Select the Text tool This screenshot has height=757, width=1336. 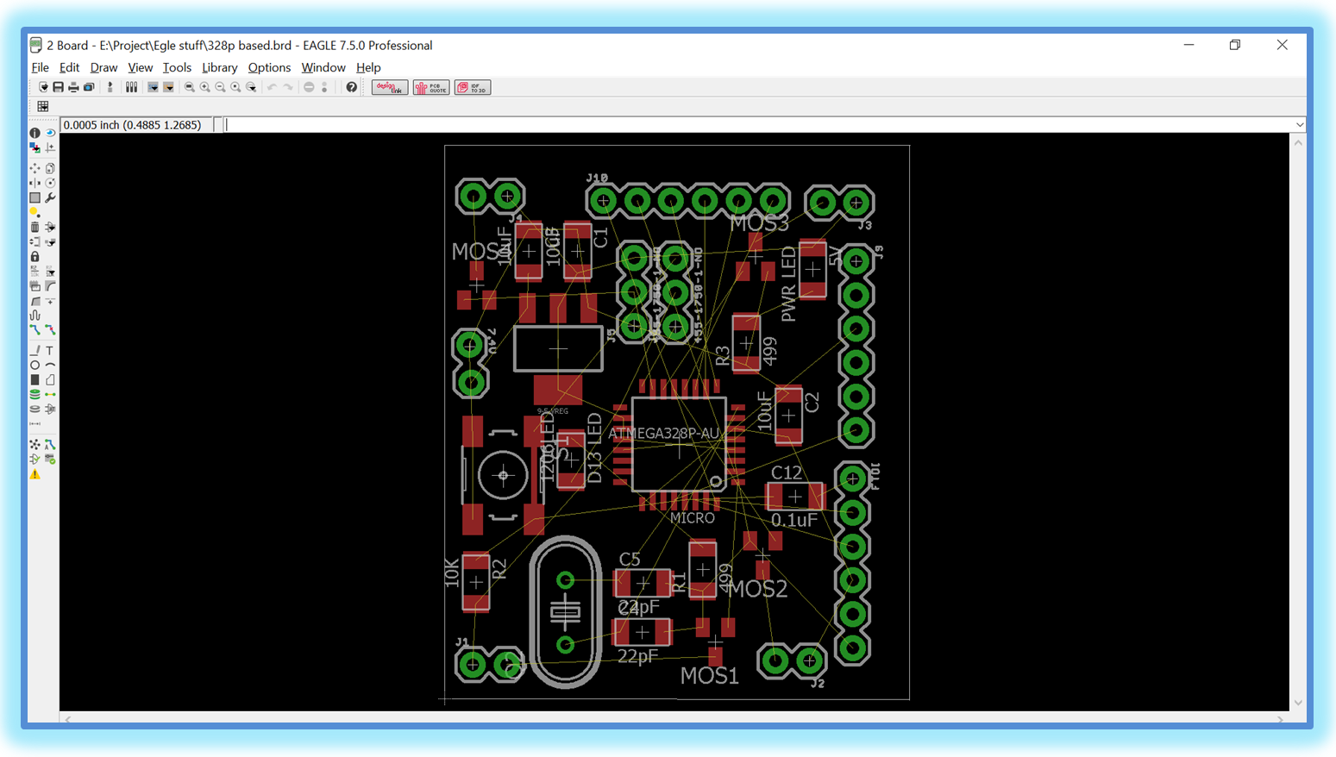coord(50,351)
